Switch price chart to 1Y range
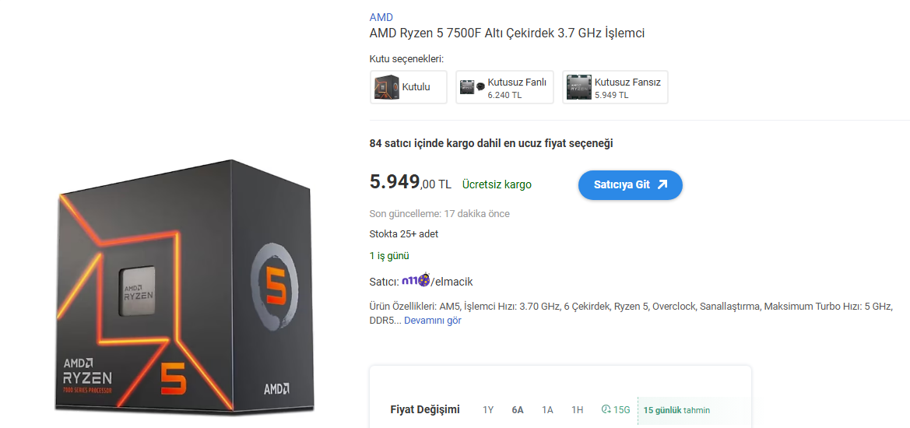 pos(488,410)
